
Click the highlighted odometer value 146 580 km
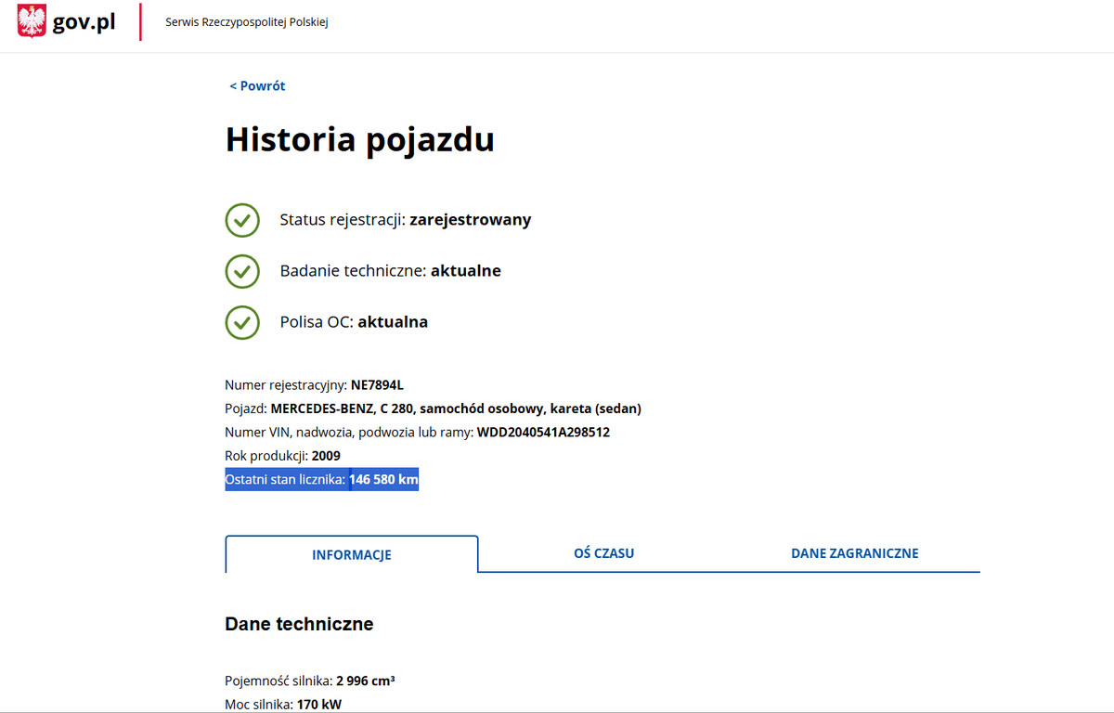coord(383,480)
